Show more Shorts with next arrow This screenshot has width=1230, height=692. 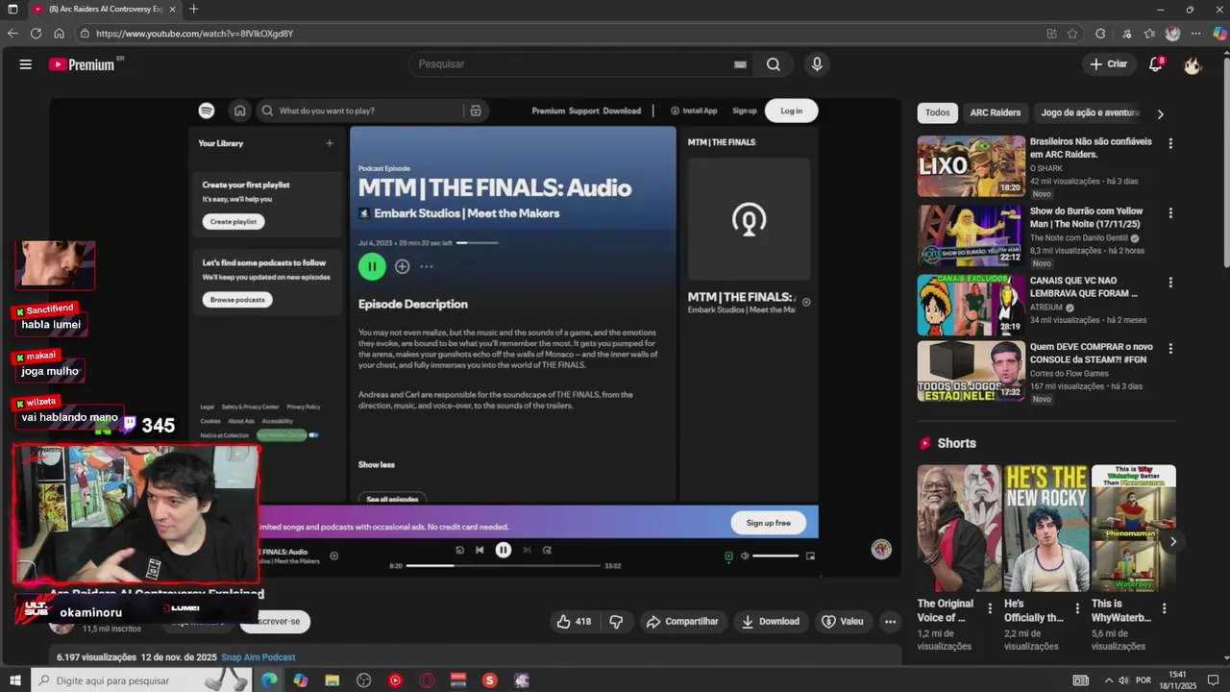pyautogui.click(x=1172, y=542)
